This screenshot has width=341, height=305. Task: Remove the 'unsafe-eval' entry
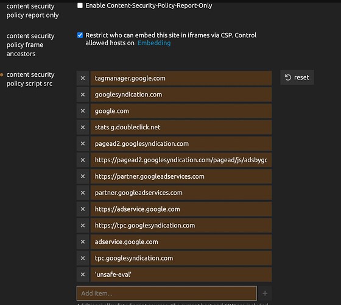[83, 274]
